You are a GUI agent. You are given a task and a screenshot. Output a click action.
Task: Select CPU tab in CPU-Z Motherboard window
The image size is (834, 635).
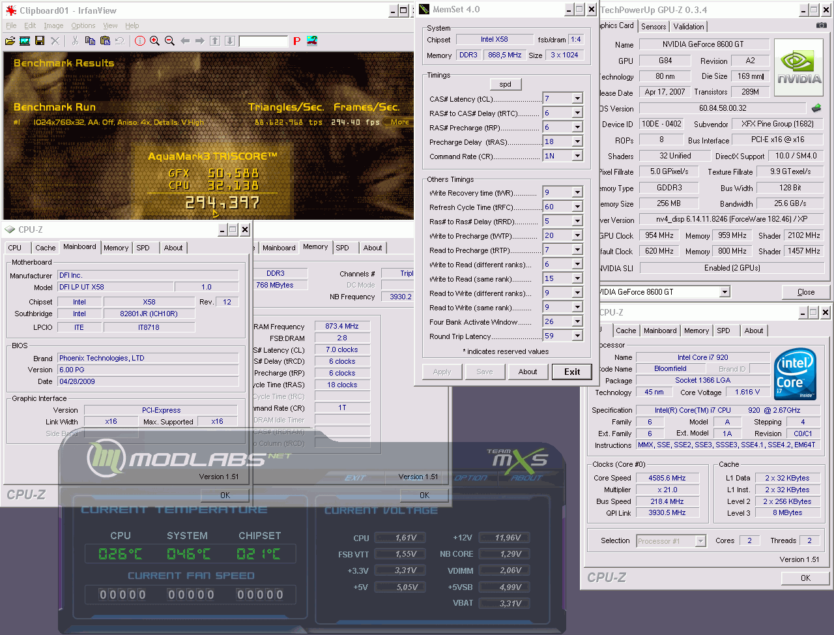coord(15,248)
